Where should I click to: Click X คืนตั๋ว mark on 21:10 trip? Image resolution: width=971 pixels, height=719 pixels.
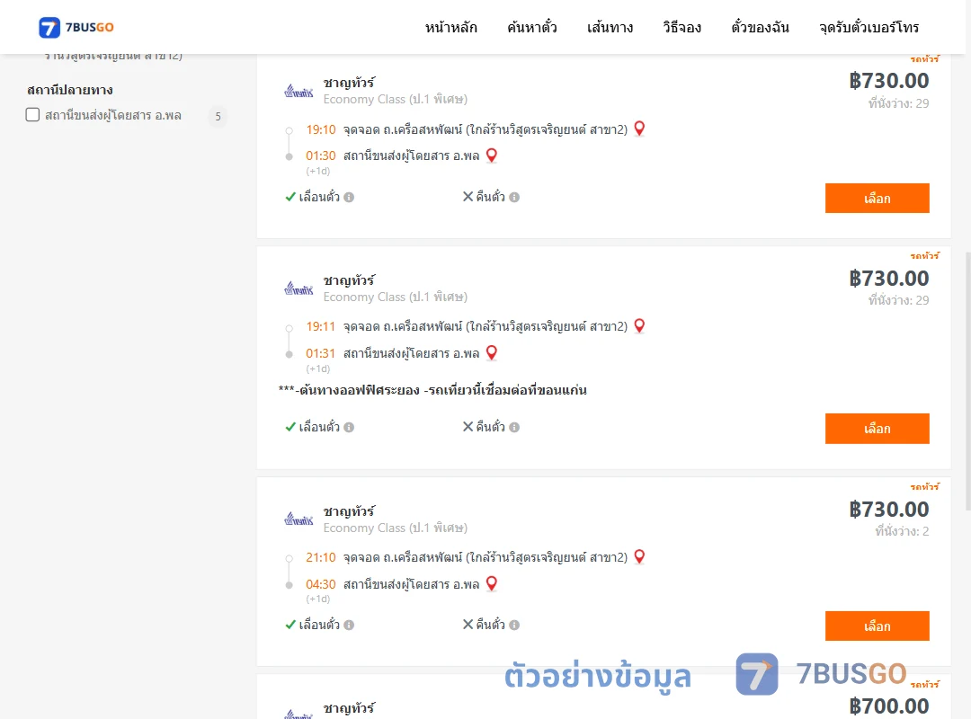(468, 624)
